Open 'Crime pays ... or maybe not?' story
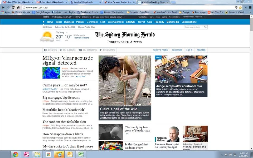Viewport: 253px width, 158px height. [65, 85]
